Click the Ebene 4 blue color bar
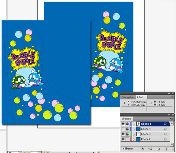Screen dimensions: 176x153 click(130, 129)
